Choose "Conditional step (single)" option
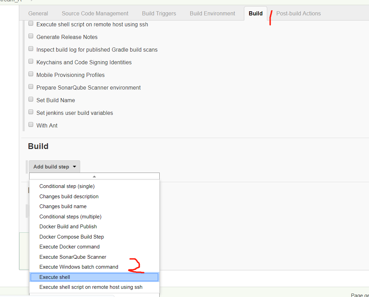Screen dimensions: 369x297 tap(67, 186)
